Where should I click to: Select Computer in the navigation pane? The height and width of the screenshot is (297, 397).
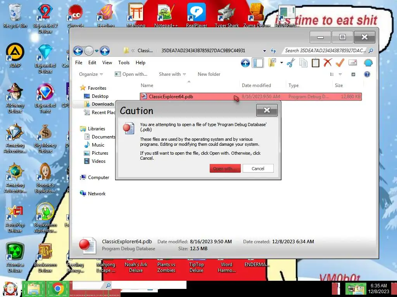[95, 177]
